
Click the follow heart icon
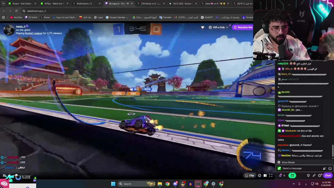coord(202,27)
